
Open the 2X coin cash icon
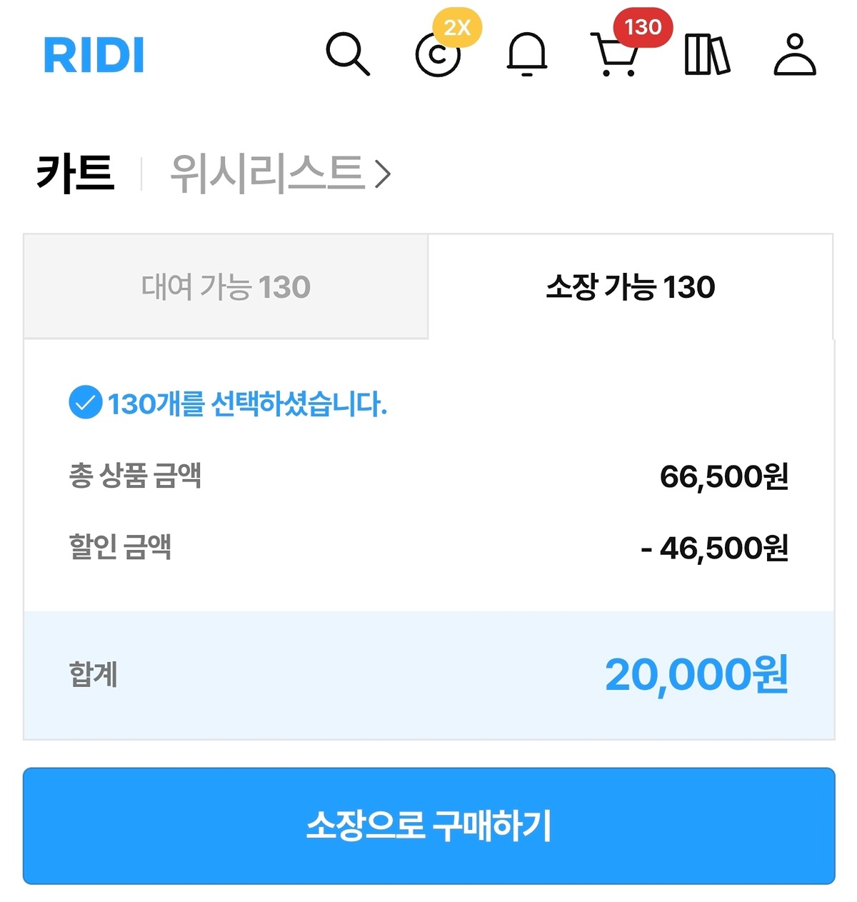(438, 55)
